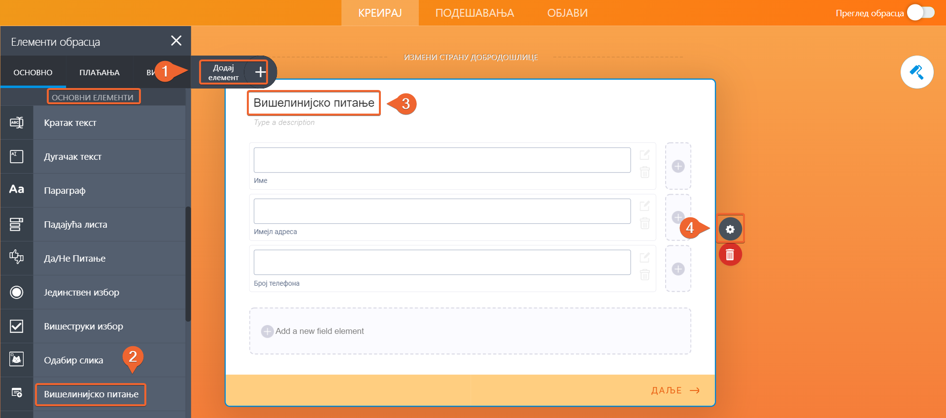Close the Елементи обрасца panel

click(176, 41)
